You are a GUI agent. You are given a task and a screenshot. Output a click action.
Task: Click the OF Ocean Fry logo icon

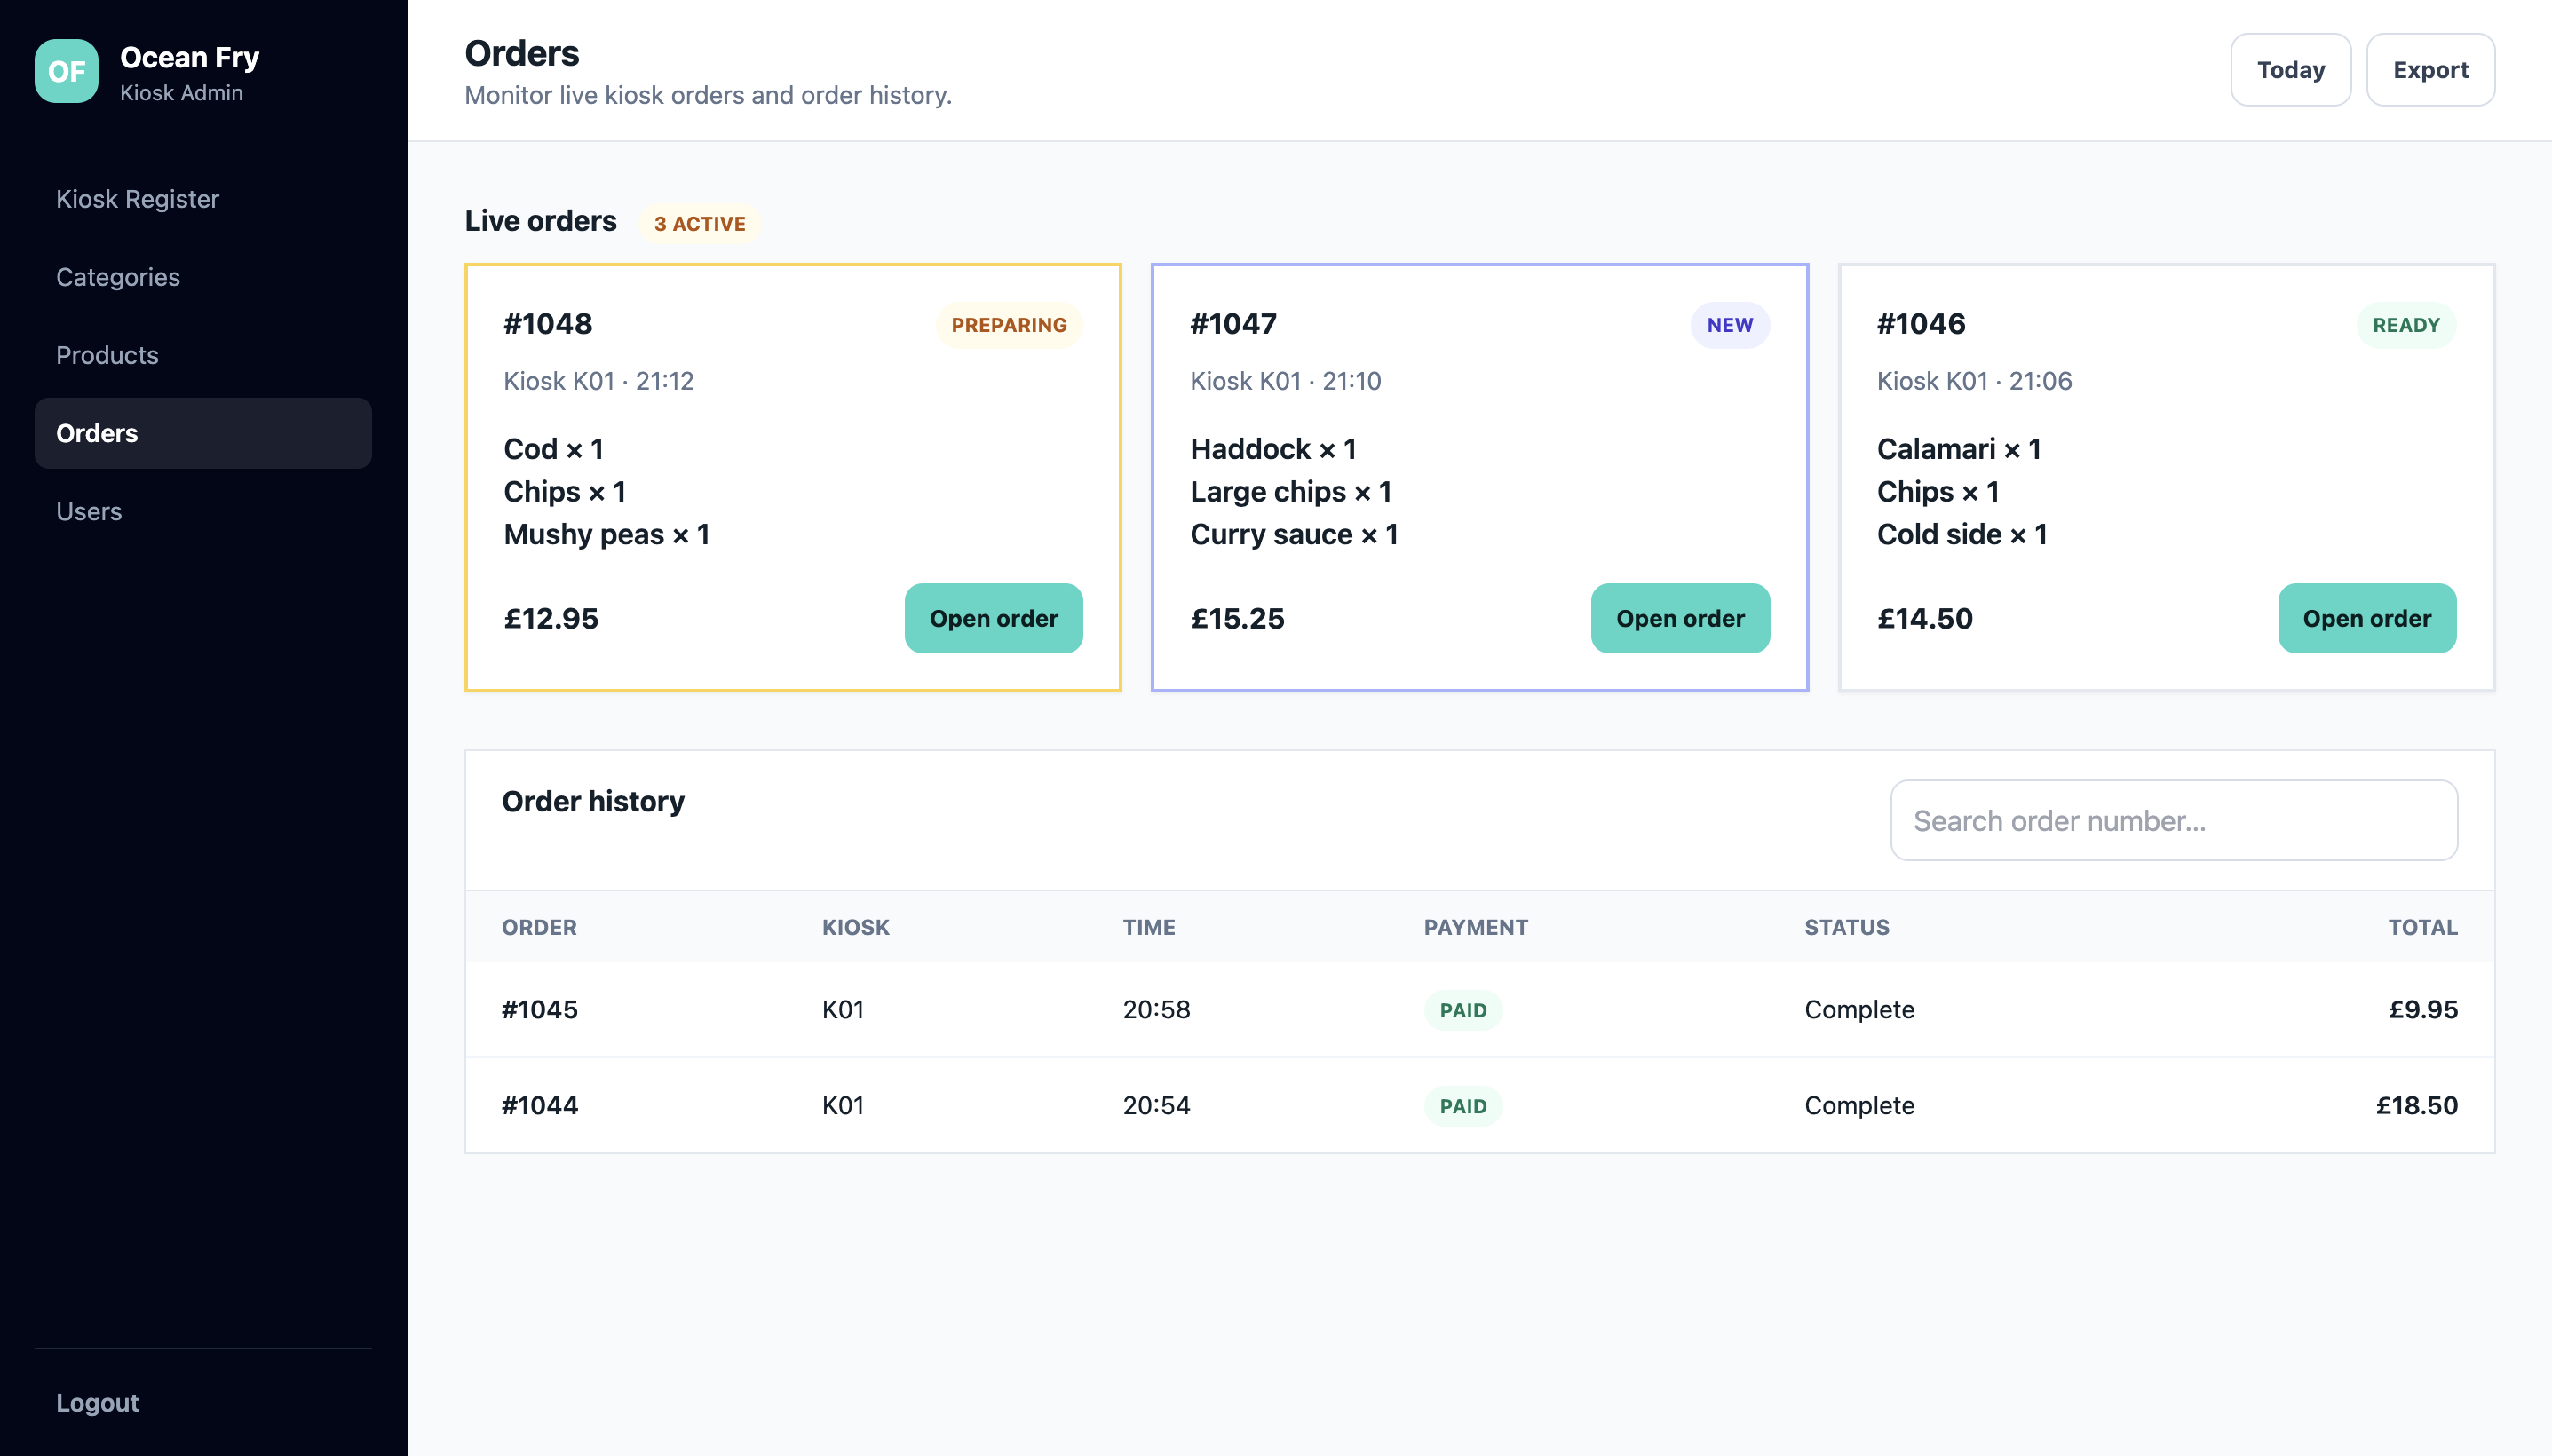coord(66,71)
